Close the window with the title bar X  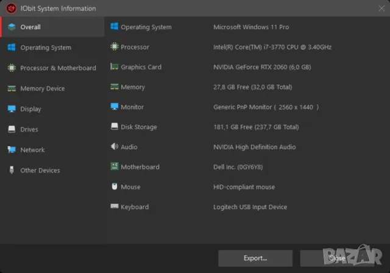click(381, 9)
